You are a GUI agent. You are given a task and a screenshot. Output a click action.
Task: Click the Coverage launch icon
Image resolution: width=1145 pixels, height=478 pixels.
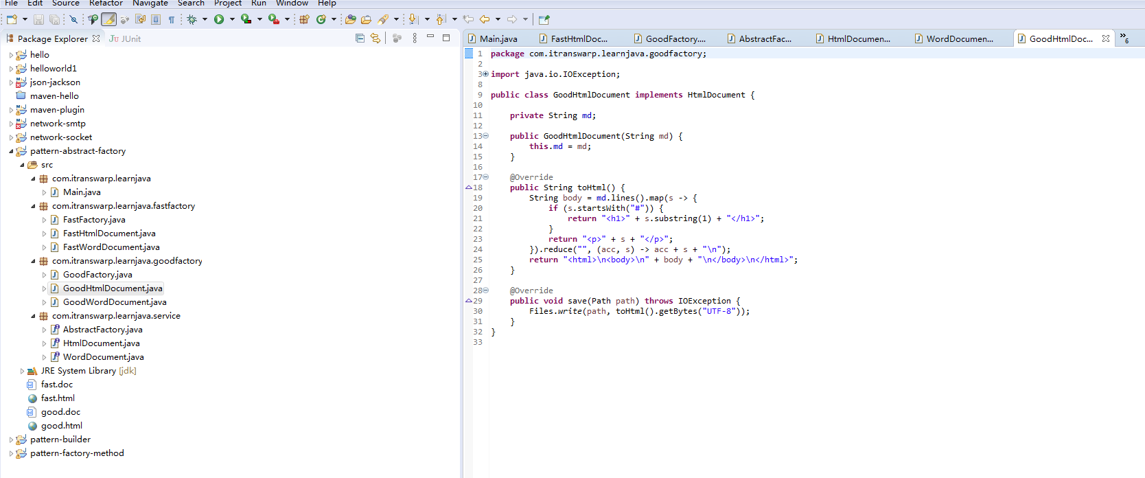tap(246, 19)
